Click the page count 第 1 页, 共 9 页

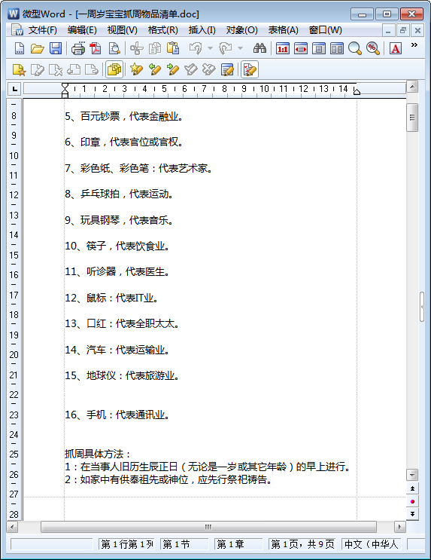[302, 544]
